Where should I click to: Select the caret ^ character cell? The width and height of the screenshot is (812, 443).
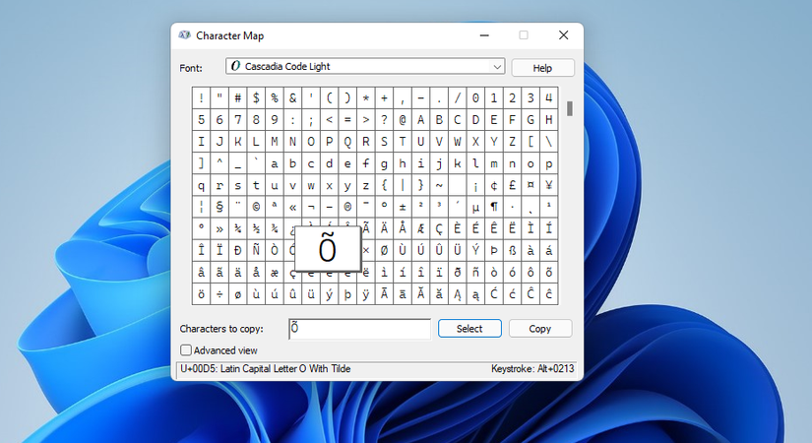pos(219,163)
